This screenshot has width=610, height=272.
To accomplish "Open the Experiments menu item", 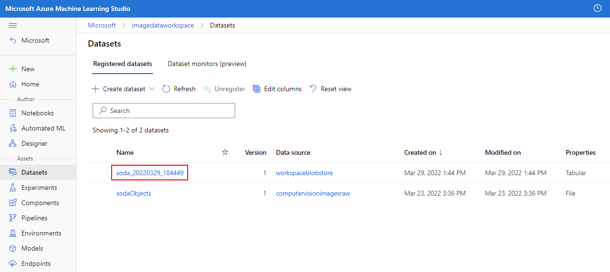I will pos(38,188).
